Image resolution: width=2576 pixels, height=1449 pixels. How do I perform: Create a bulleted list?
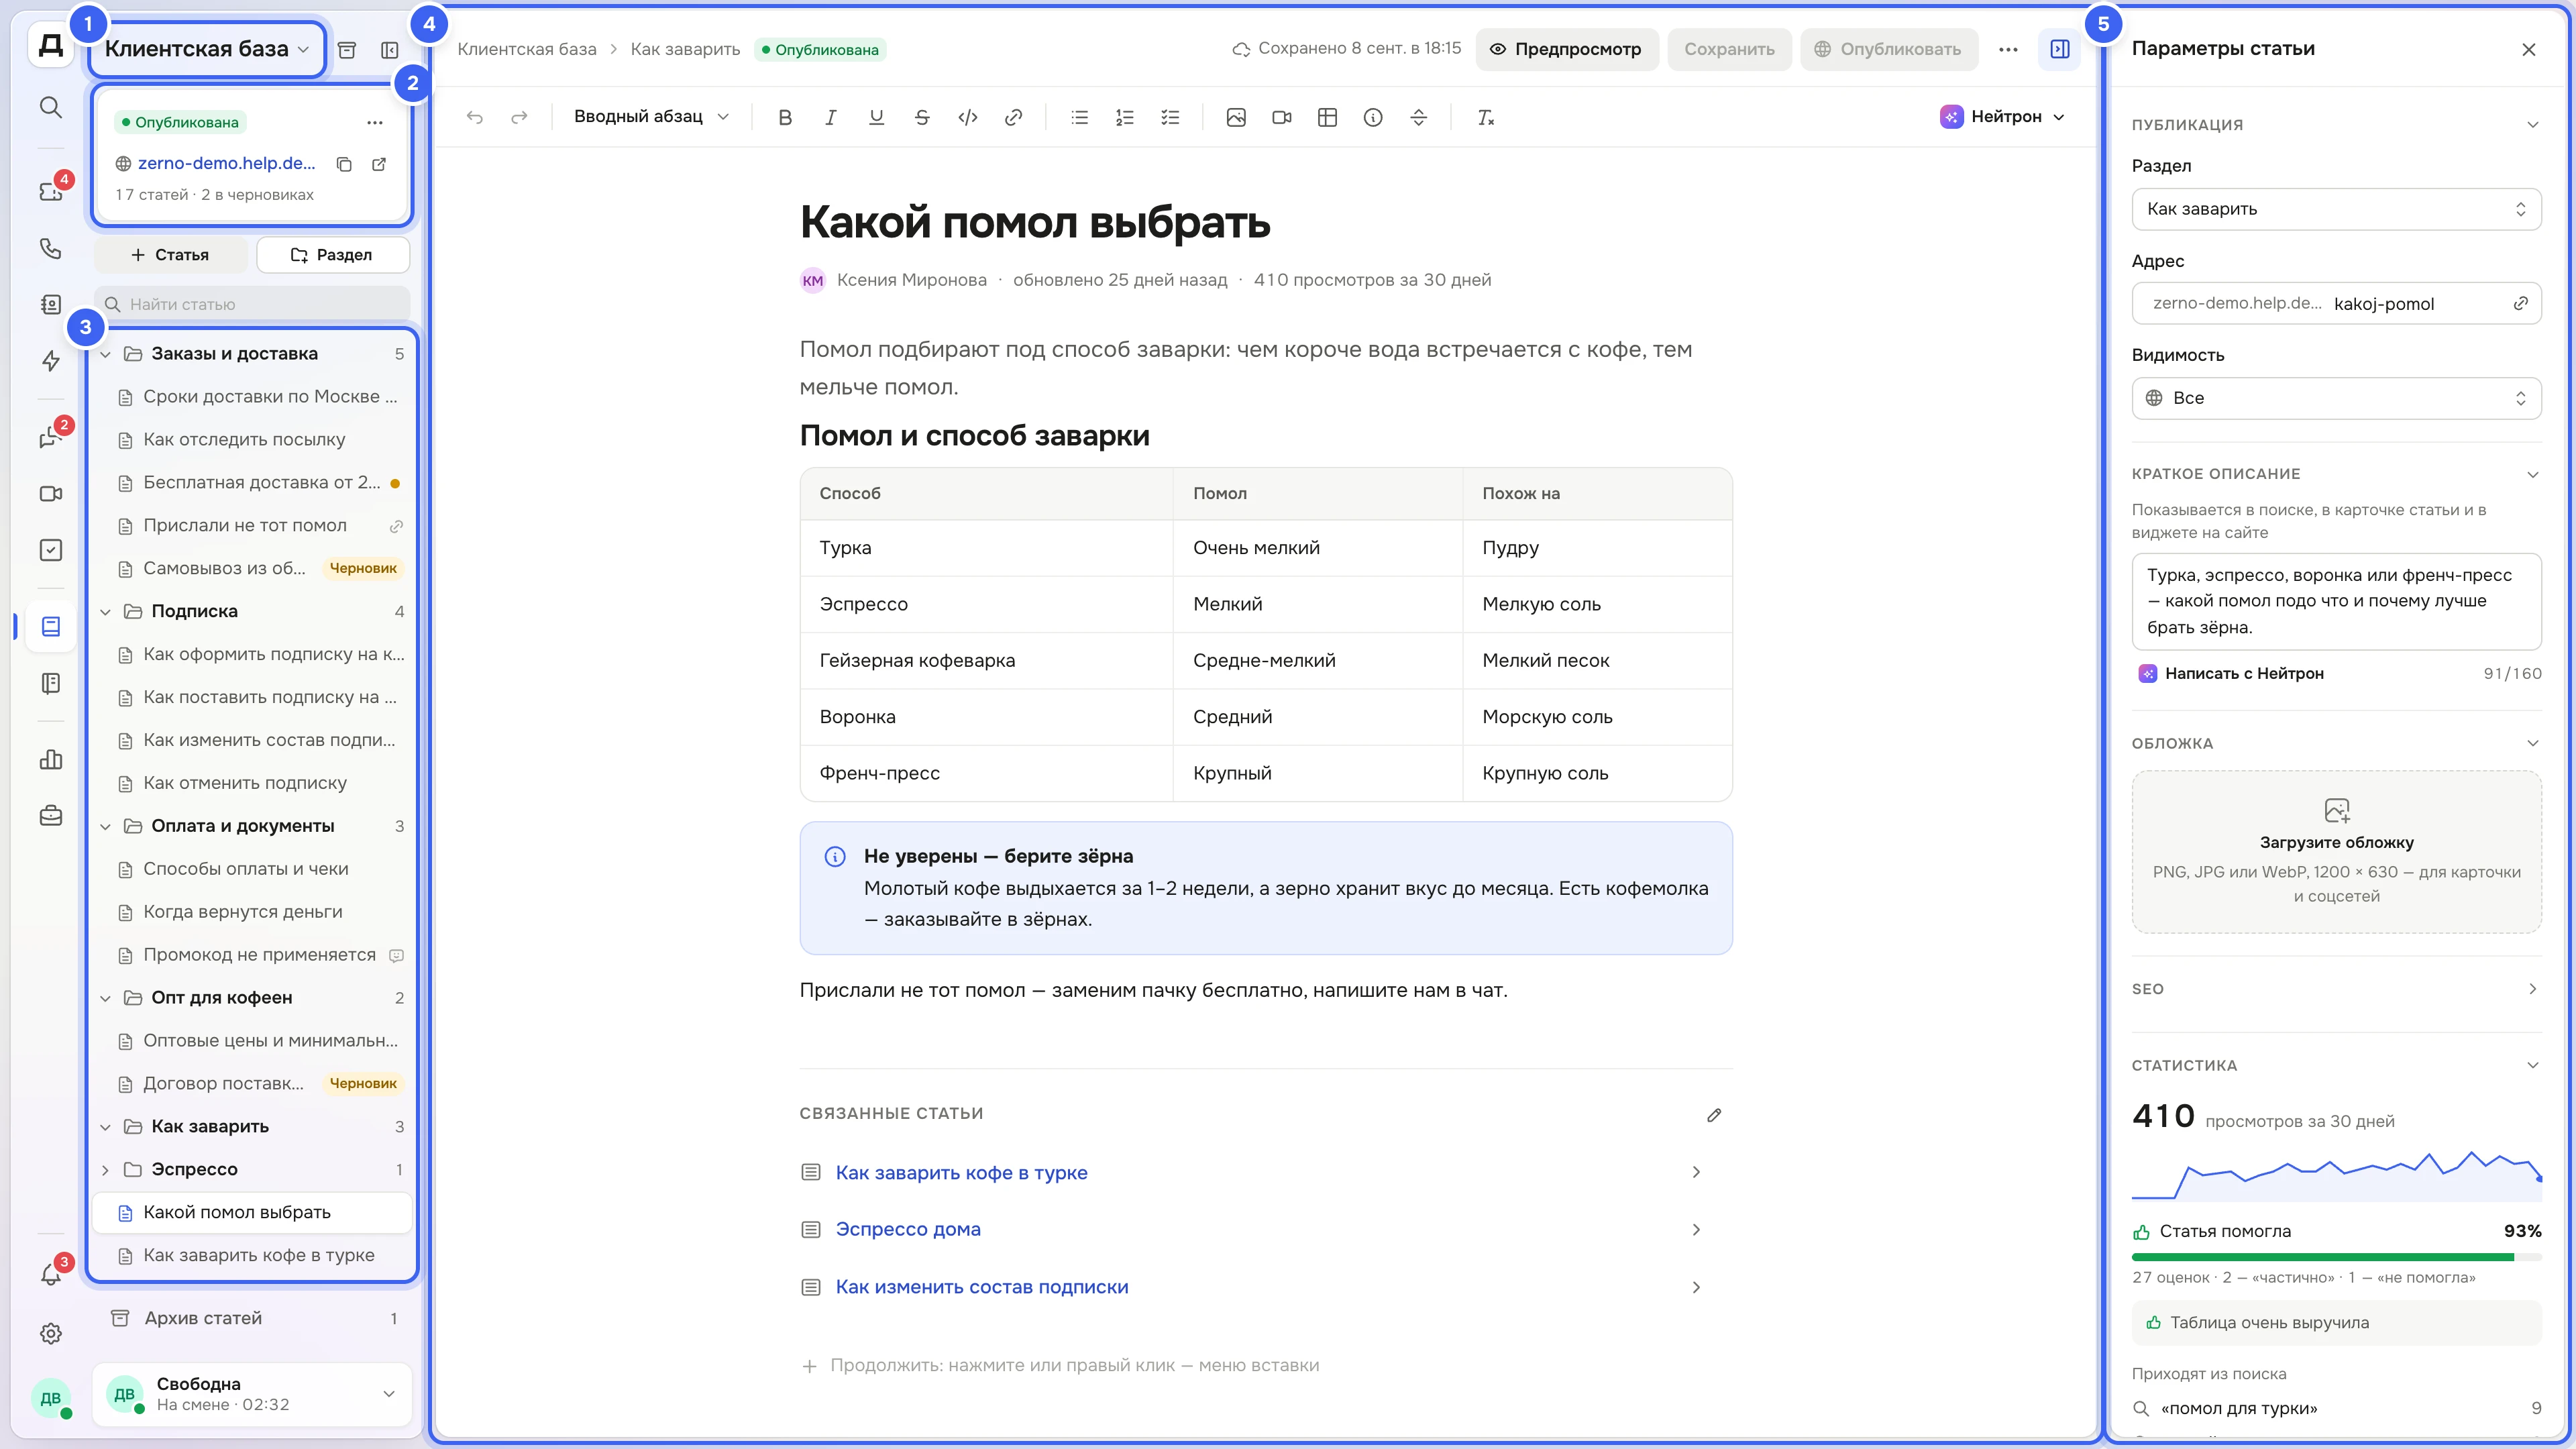click(x=1079, y=117)
